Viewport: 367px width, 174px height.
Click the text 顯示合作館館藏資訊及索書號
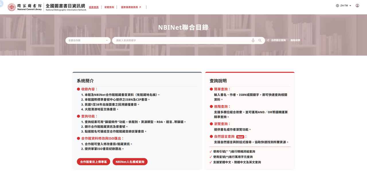coord(106,127)
